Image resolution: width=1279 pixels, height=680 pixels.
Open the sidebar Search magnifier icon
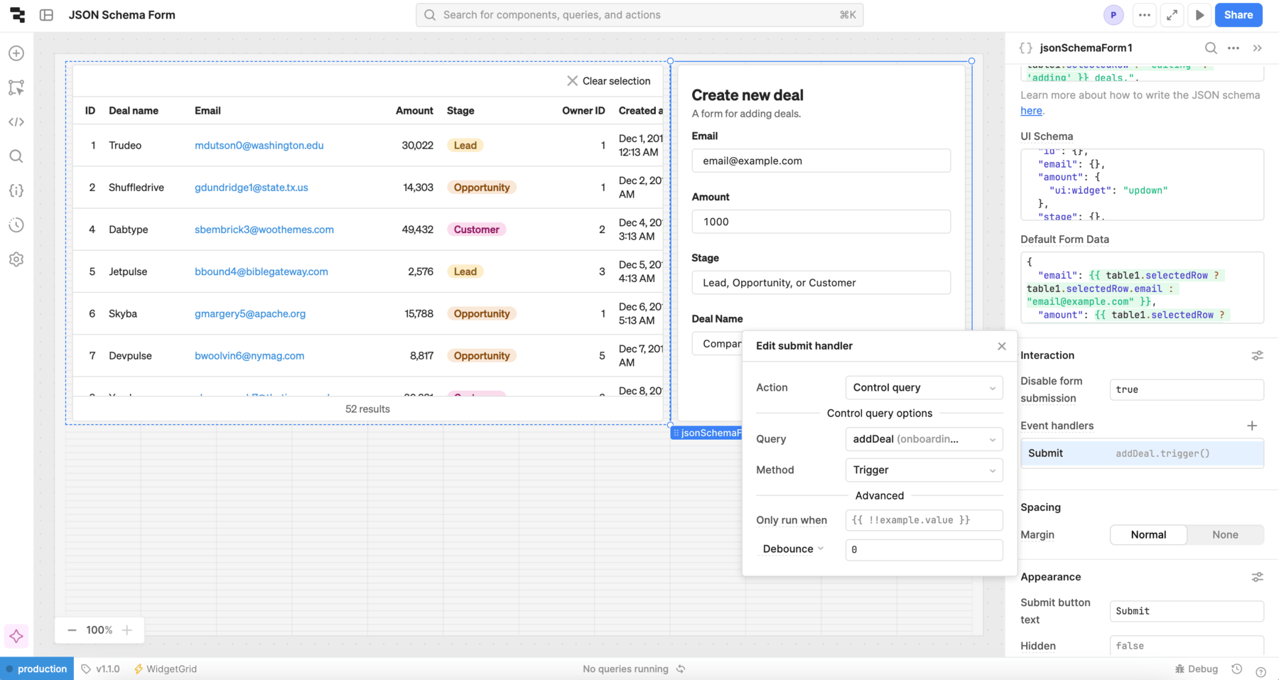pos(16,156)
